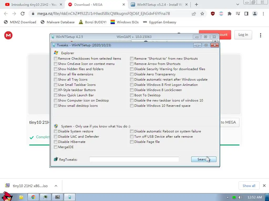Click the clock showing 12:52 AM
Image resolution: width=269 pixels, height=201 pixels.
[255, 197]
